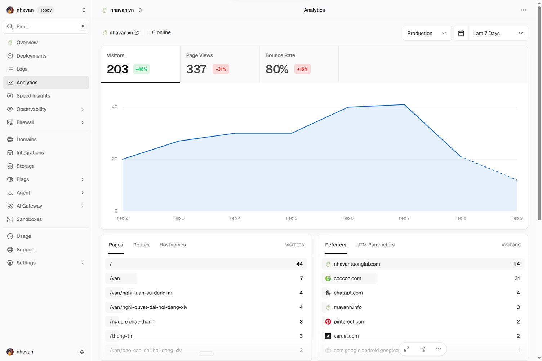Select the Analytics icon in the sidebar

pyautogui.click(x=10, y=83)
